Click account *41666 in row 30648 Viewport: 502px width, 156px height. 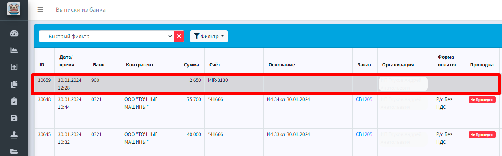(x=215, y=99)
